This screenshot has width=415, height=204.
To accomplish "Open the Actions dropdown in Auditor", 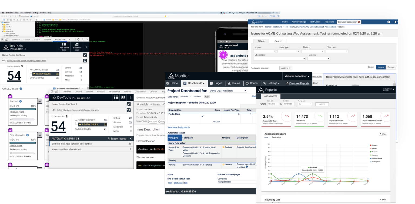I will 286,68.
